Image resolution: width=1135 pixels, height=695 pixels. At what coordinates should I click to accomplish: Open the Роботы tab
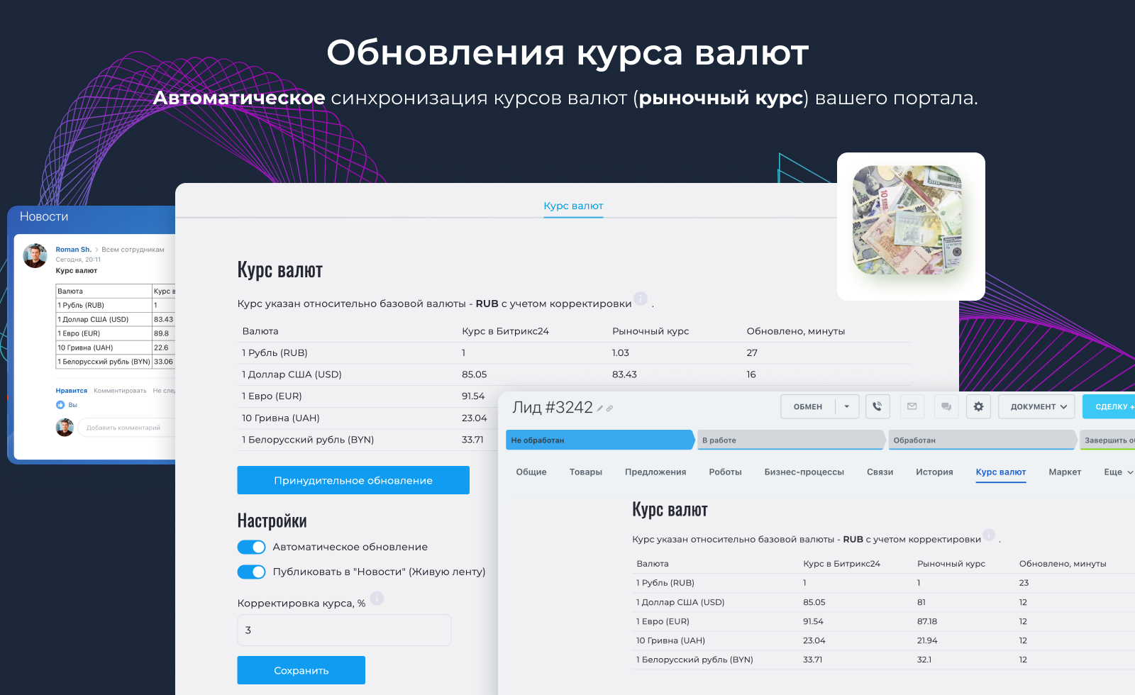725,472
